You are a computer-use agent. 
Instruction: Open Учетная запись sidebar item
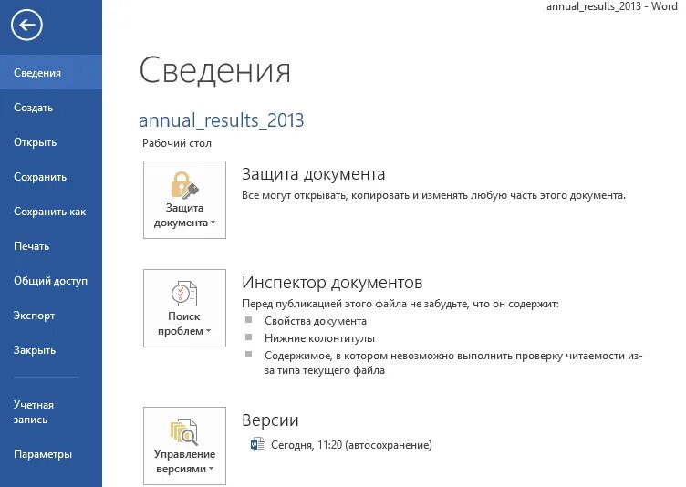[x=51, y=411]
